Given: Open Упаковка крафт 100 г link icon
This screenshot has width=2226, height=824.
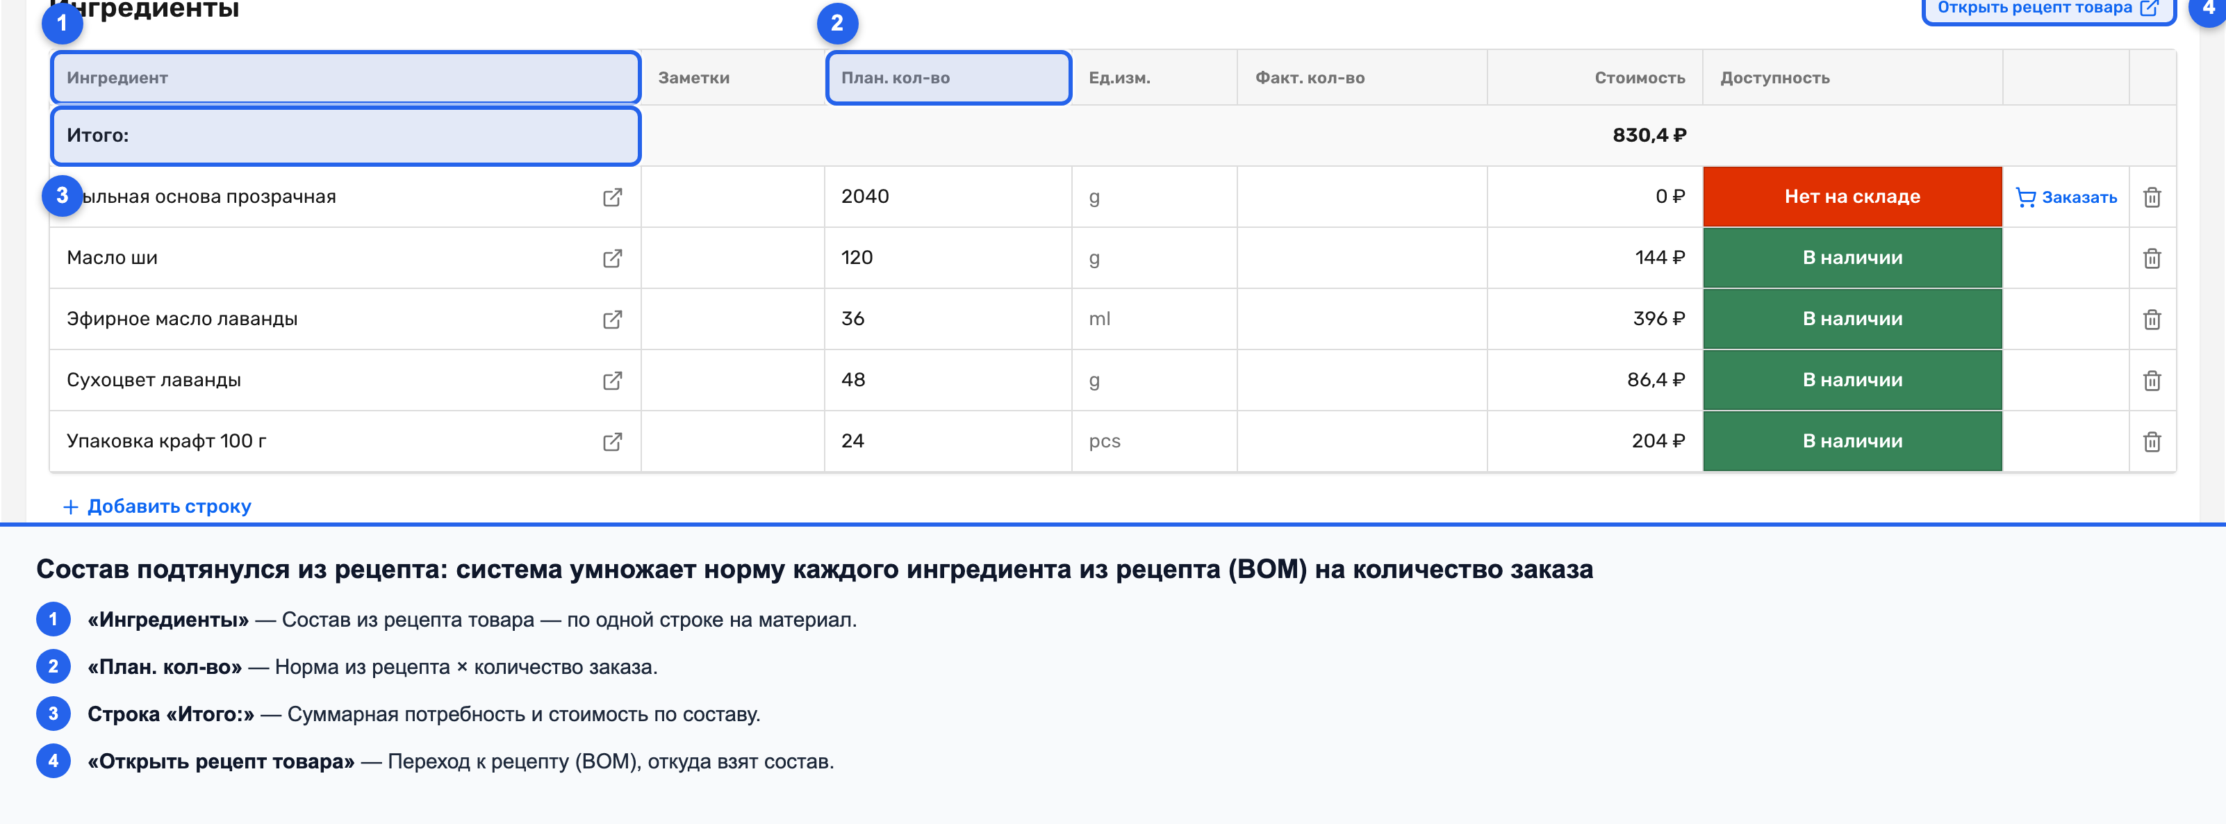Looking at the screenshot, I should [612, 443].
